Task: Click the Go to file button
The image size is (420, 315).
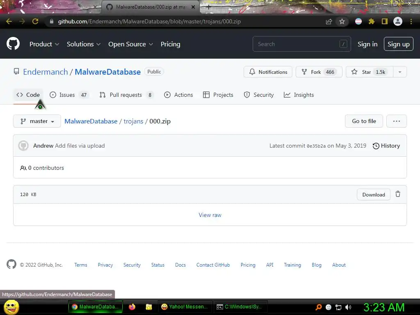Action: click(364, 121)
